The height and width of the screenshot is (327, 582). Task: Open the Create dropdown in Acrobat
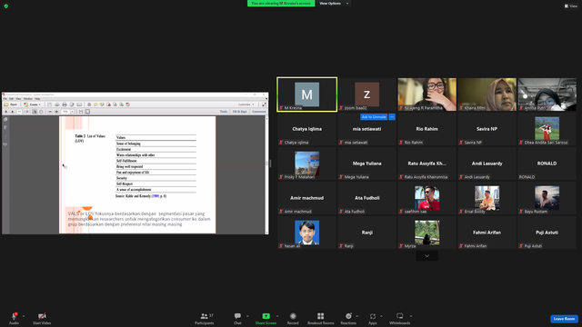33,104
